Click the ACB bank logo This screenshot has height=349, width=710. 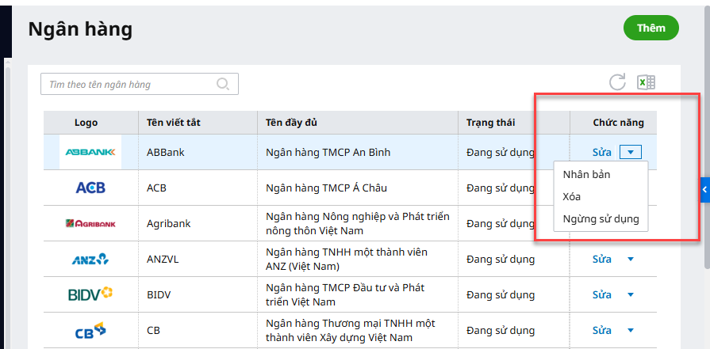coord(90,188)
